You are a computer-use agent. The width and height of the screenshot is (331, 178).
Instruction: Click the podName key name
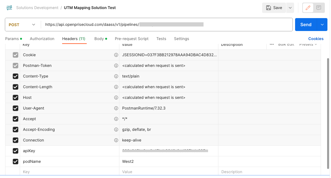pos(32,162)
